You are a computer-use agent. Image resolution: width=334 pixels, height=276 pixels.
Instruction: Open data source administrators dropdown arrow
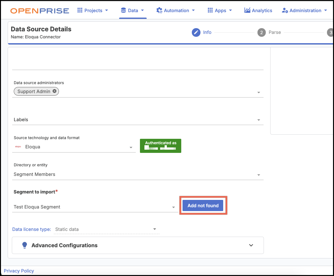(259, 92)
